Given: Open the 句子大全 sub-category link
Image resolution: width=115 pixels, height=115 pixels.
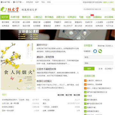Looking at the screenshot, I should click(110, 26).
